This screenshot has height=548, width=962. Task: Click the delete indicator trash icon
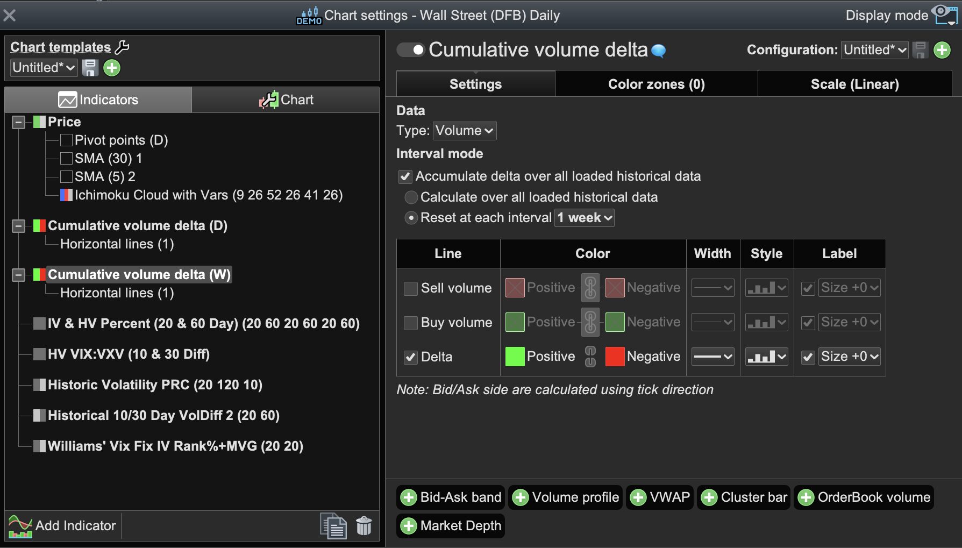point(364,526)
